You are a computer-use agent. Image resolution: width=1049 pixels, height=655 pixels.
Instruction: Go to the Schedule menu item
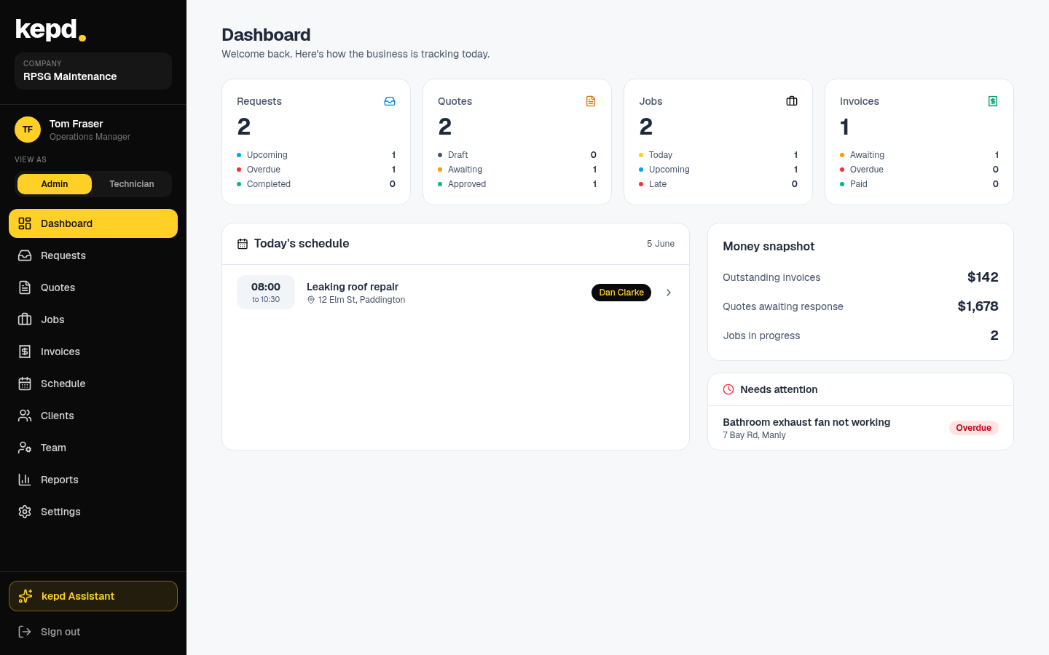(93, 384)
